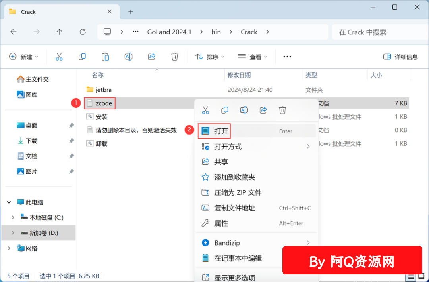Sort by Name (名称) column header
The width and height of the screenshot is (429, 282).
(x=98, y=75)
